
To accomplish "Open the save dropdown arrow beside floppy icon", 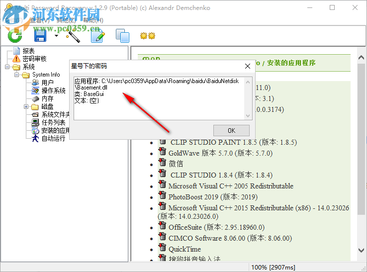I will pyautogui.click(x=56, y=36).
